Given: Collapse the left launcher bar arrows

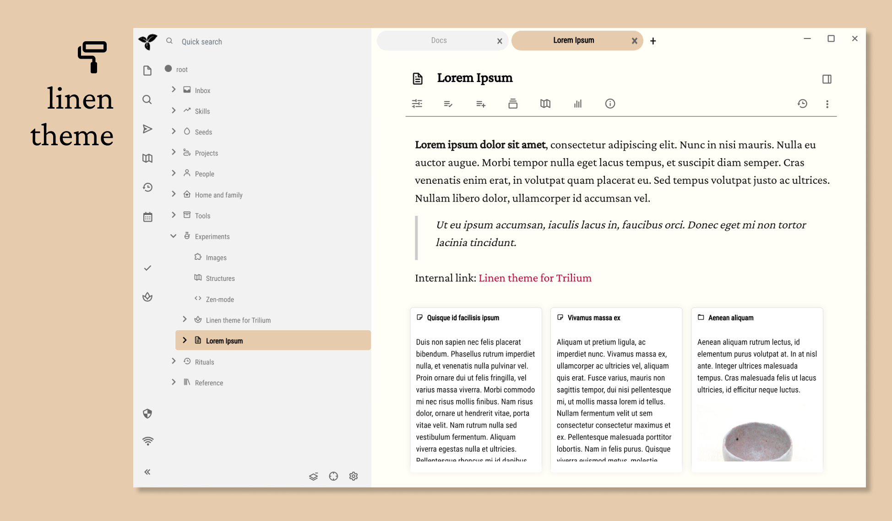Looking at the screenshot, I should point(147,472).
